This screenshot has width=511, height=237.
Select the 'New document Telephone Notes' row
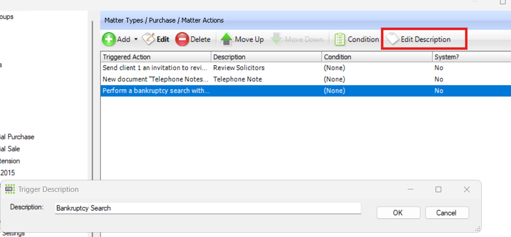coord(306,79)
